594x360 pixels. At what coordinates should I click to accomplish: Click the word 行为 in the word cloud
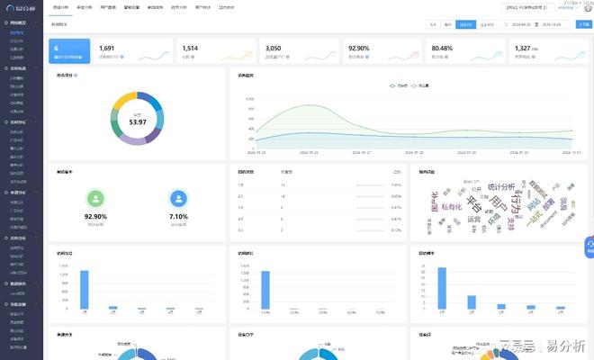517,202
